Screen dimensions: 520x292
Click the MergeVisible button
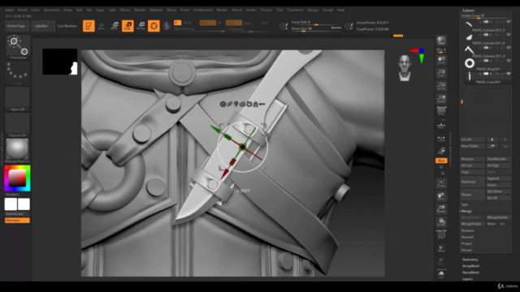coord(473,224)
